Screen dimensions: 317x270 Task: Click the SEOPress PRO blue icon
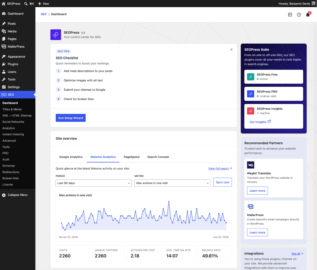[250, 94]
